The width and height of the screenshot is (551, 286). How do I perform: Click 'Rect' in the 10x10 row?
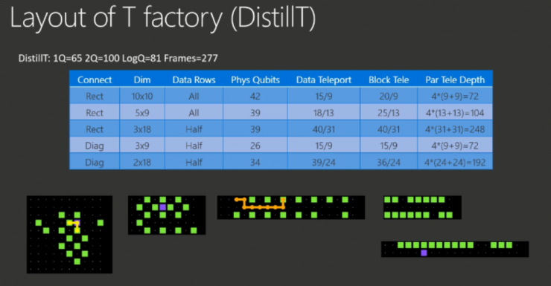point(95,96)
